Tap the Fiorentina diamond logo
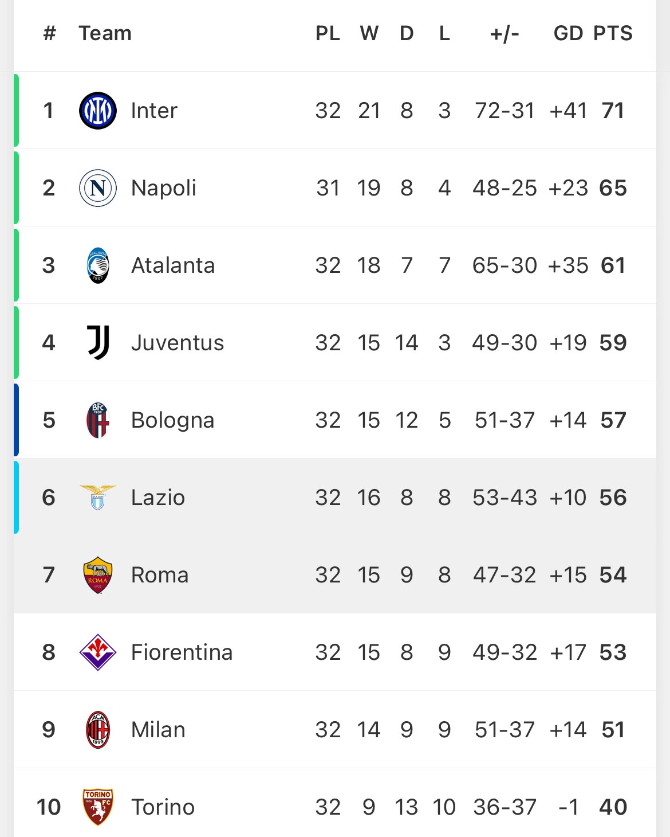Image resolution: width=670 pixels, height=837 pixels. 98,652
